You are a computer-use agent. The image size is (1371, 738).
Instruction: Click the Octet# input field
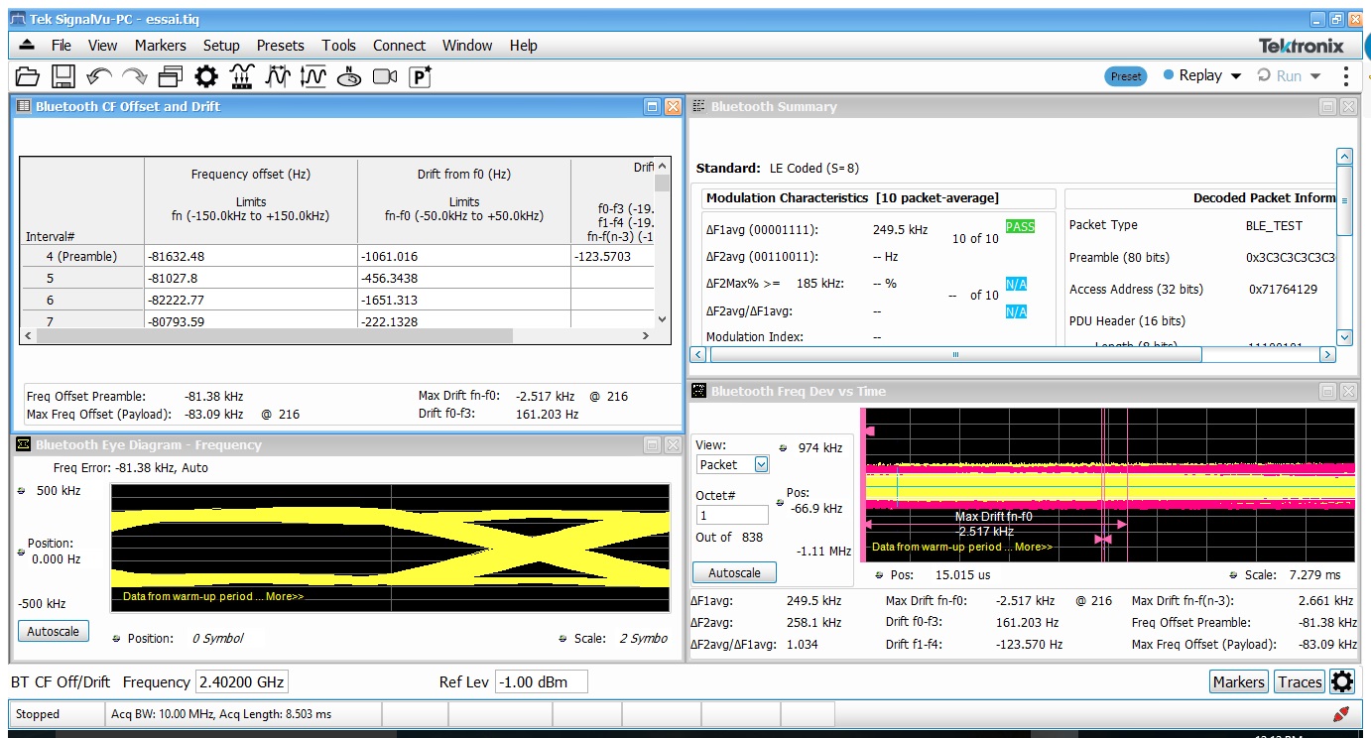point(731,515)
